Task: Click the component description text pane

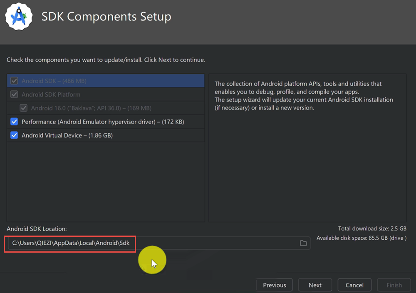Action: coord(307,158)
